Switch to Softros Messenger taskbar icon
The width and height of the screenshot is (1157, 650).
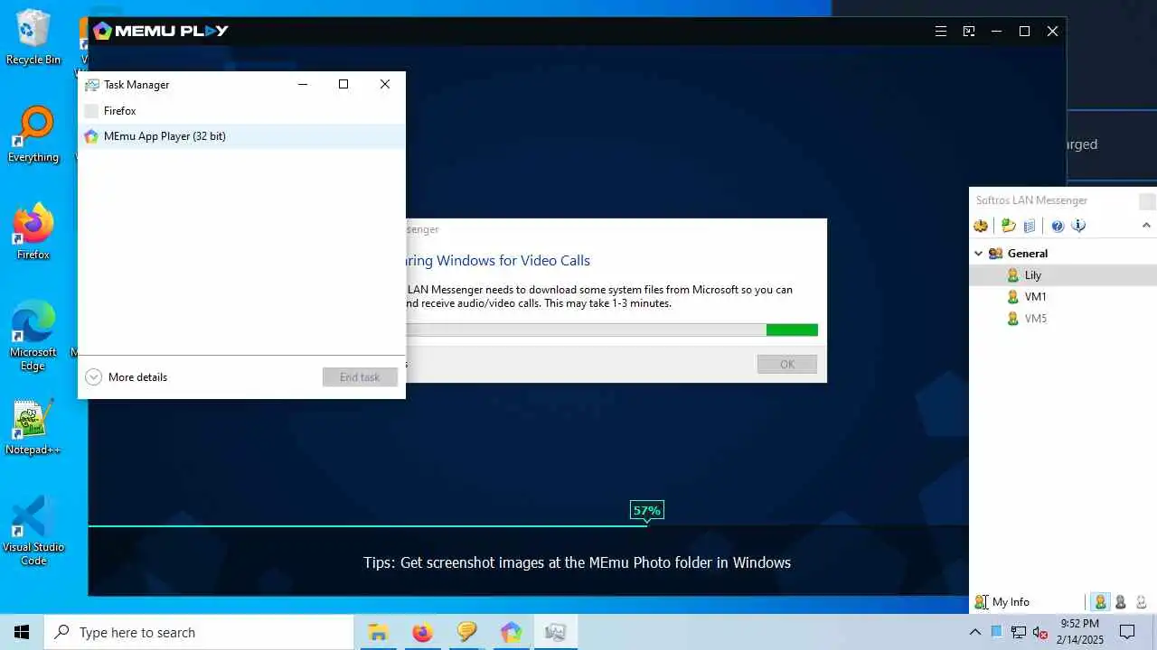tap(466, 632)
